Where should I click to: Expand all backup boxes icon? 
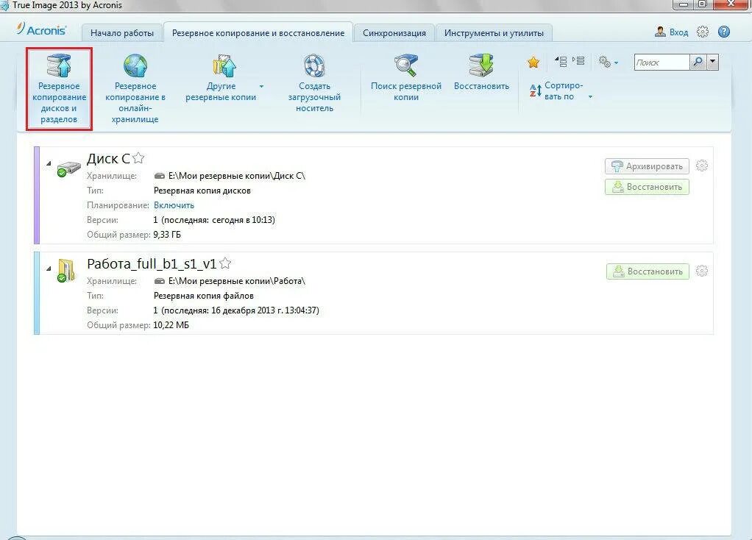click(x=578, y=61)
